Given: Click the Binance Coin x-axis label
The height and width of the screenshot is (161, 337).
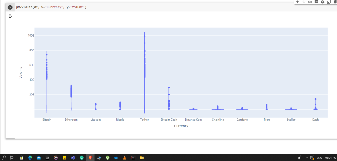Looking at the screenshot, I should tap(193, 120).
